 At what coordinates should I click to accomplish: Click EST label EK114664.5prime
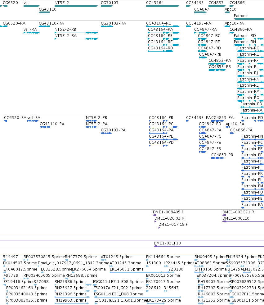(163, 257)
